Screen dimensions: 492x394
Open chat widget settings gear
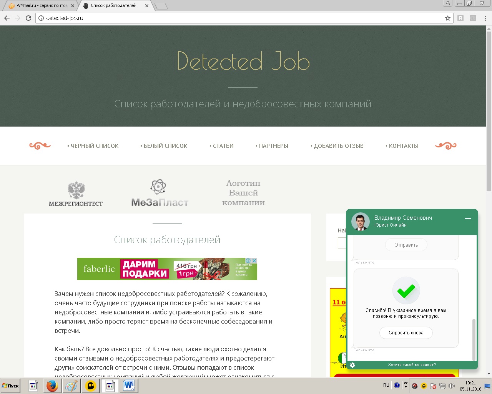coord(352,365)
